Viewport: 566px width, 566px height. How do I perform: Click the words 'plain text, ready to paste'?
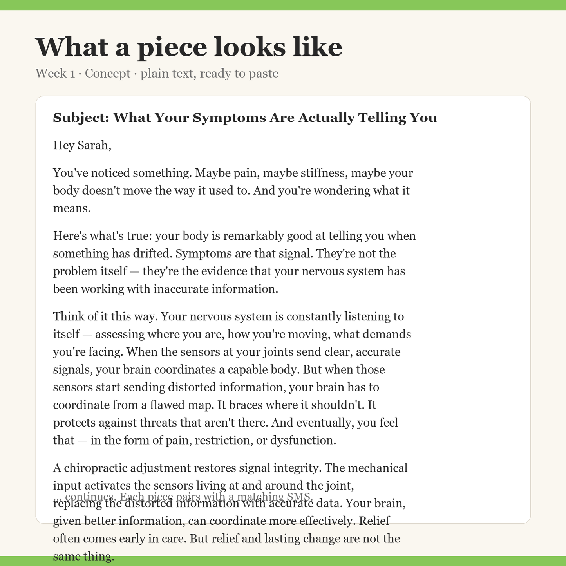[210, 73]
